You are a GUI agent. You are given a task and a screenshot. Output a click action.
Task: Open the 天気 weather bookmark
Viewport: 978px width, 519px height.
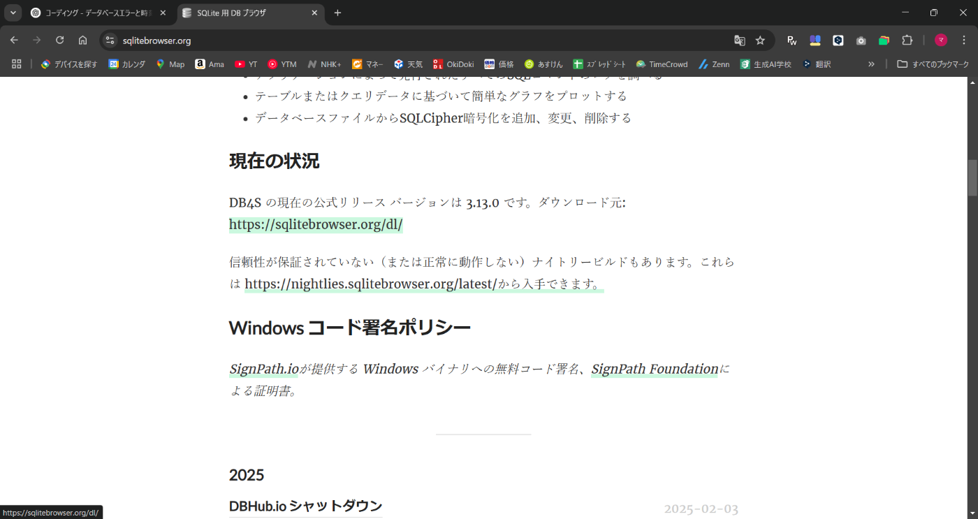point(408,64)
